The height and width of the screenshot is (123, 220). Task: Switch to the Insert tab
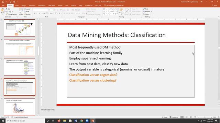pos(17,5)
